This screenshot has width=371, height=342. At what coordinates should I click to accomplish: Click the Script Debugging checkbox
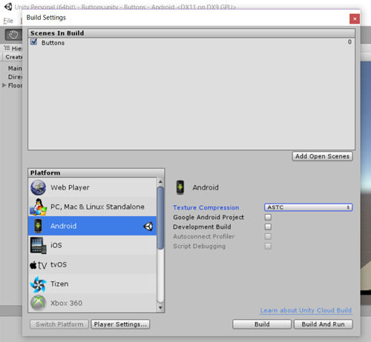tap(268, 246)
